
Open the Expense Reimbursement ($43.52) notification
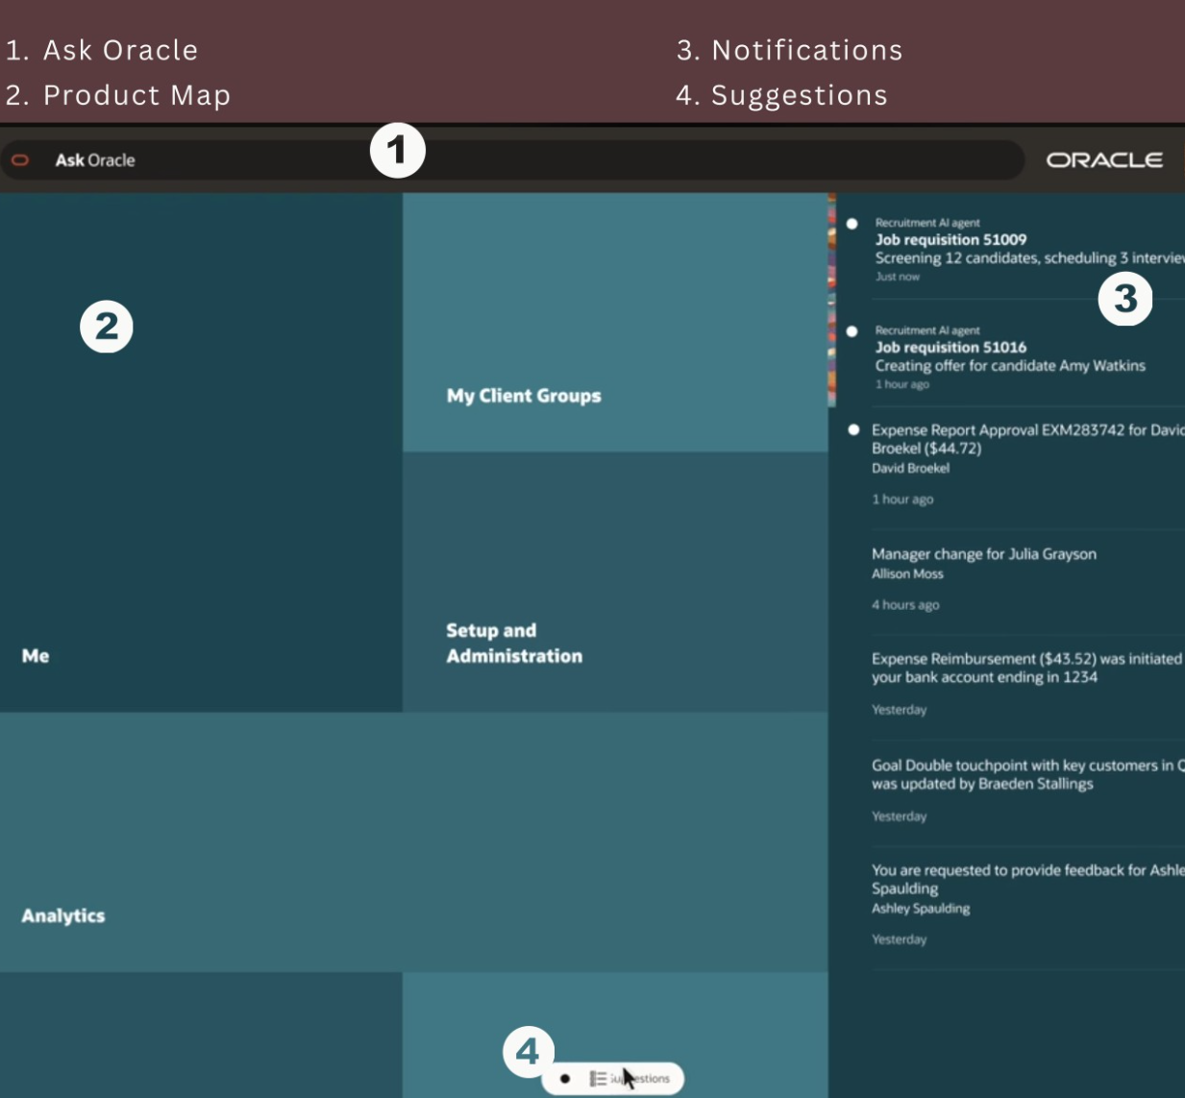coord(1019,668)
